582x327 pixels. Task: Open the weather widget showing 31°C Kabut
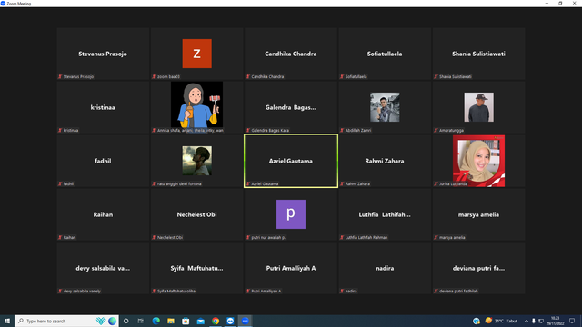501,321
